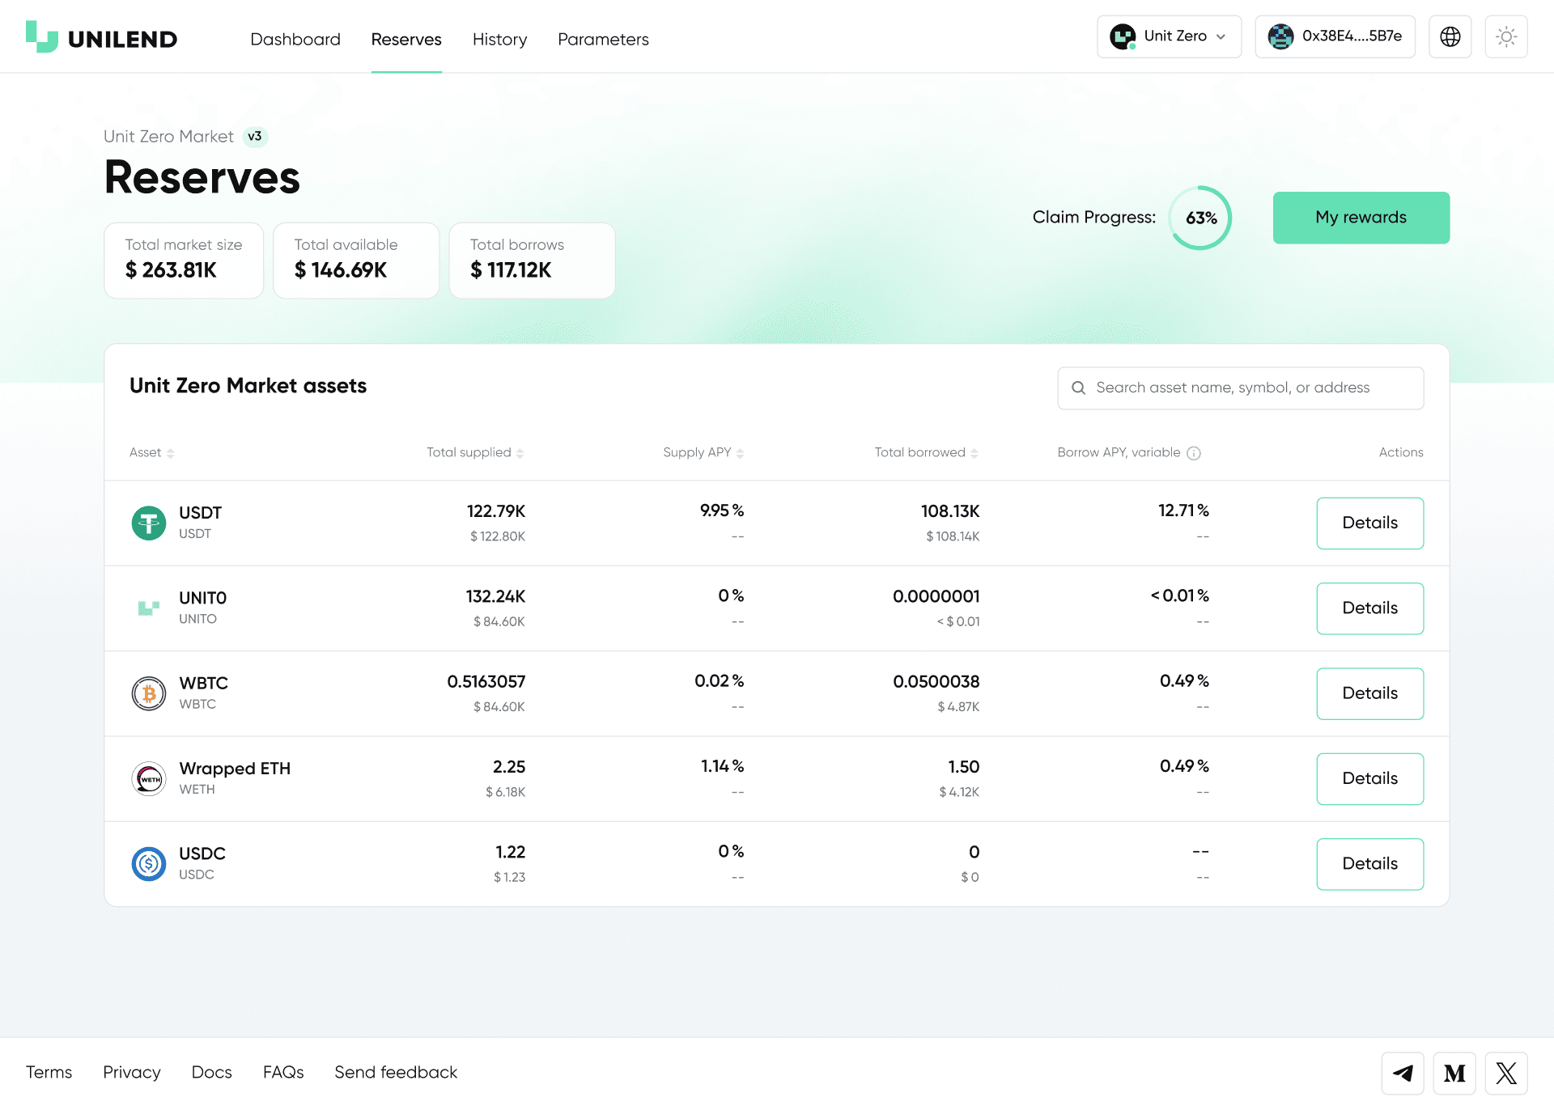Open the Telegram link icon
This screenshot has height=1110, width=1554.
click(1402, 1073)
